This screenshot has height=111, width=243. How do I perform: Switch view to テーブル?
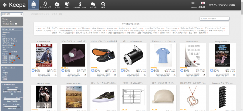click(x=6, y=22)
